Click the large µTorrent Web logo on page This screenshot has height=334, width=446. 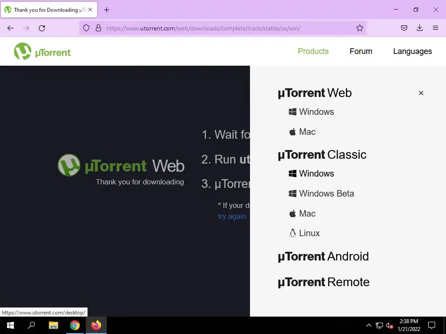point(121,165)
